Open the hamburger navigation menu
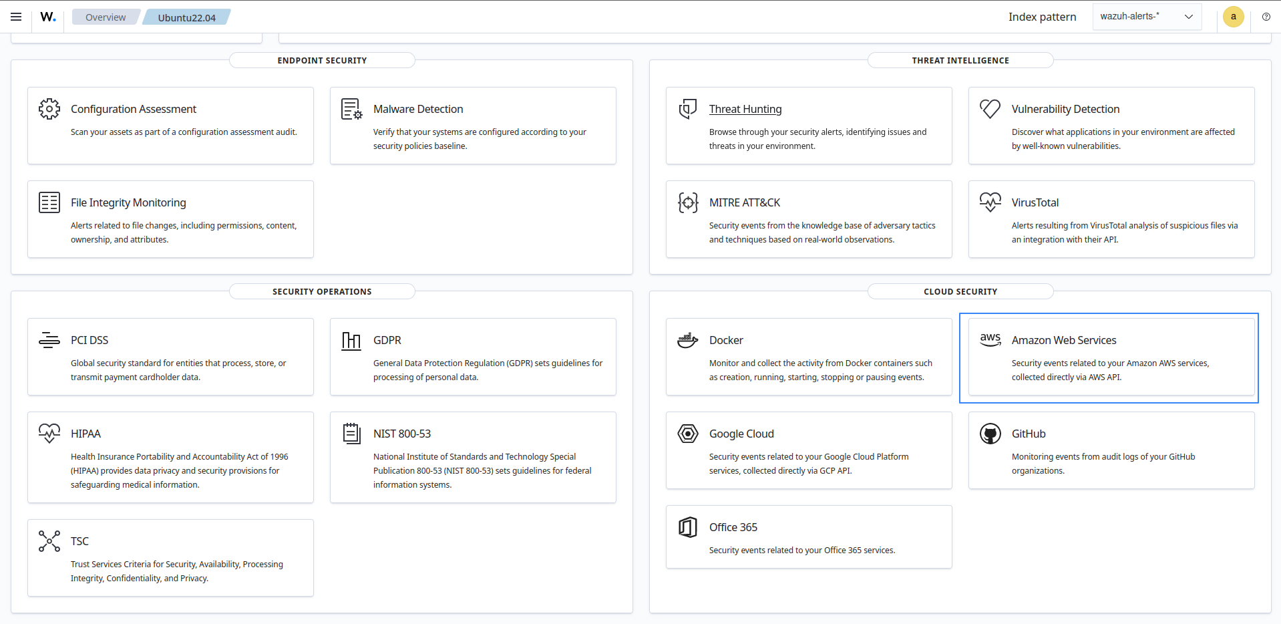The width and height of the screenshot is (1281, 624). [x=15, y=17]
